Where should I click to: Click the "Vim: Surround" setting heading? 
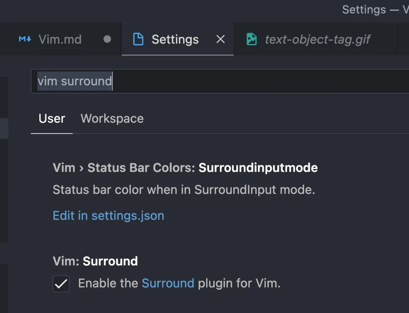tap(95, 261)
